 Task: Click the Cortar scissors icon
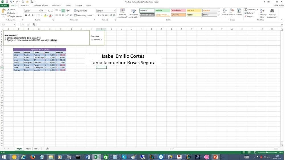(x=9, y=10)
